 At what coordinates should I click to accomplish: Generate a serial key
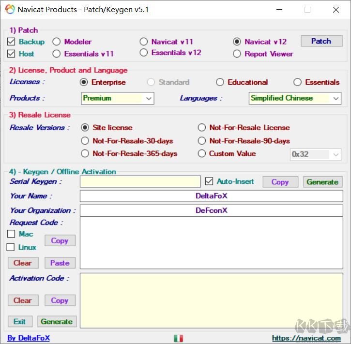[x=322, y=182]
